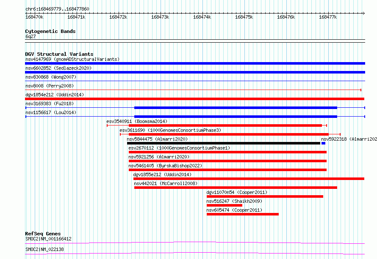Select the red bar for nsv516247
377x259 pixels.
[x=225, y=205]
